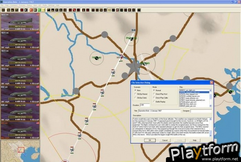
Task: Click the yellow-highlighted aircraft toolbar icon
Action: coord(109,10)
